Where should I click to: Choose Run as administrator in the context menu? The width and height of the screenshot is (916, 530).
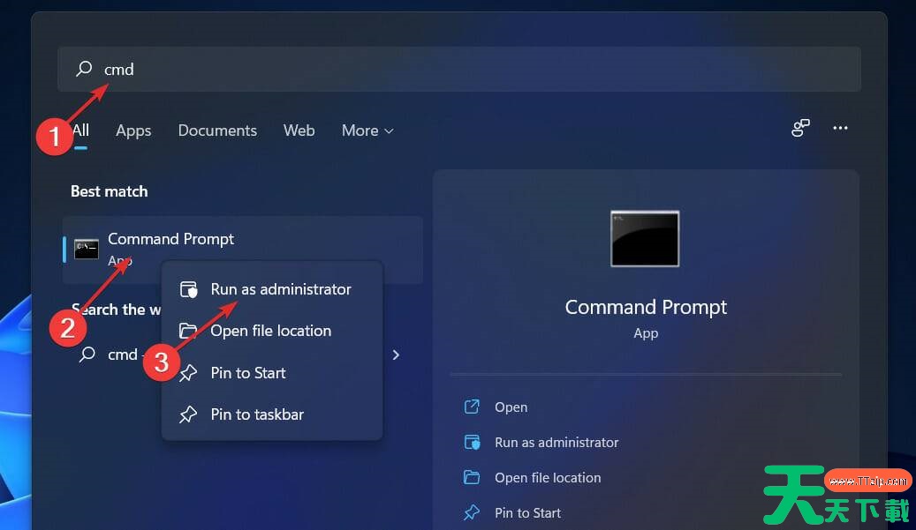[272, 289]
